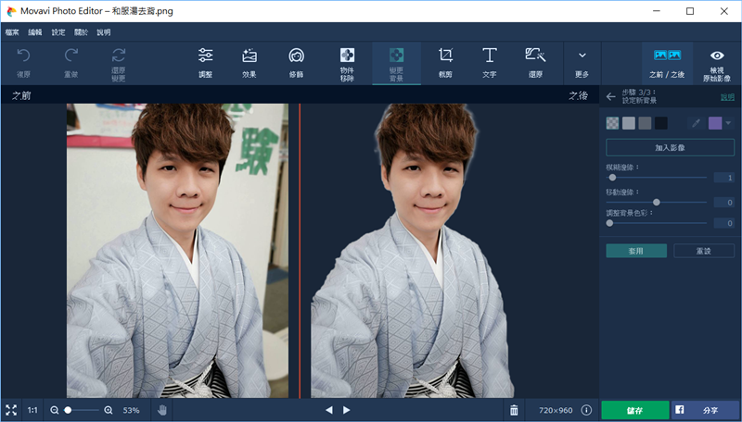Open the 編輯 (Edit) menu
742x422 pixels.
35,32
